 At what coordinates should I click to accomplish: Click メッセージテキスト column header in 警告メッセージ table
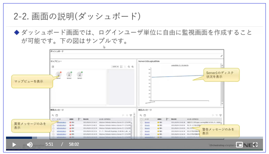pyautogui.click(x=193, y=119)
